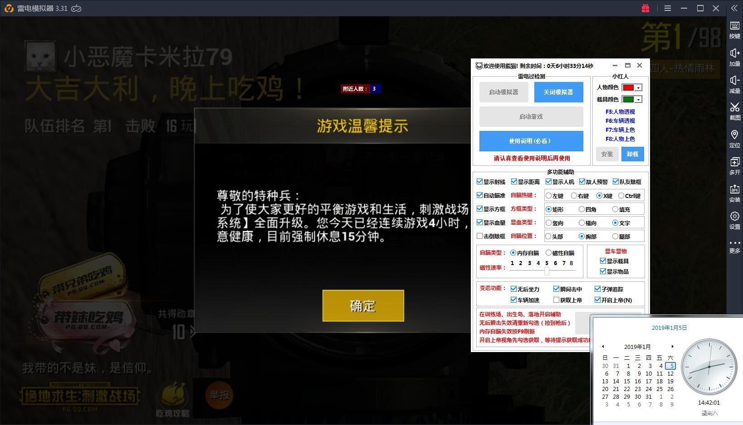Confirm the game notice with 确定
743x425 pixels.
pyautogui.click(x=363, y=306)
